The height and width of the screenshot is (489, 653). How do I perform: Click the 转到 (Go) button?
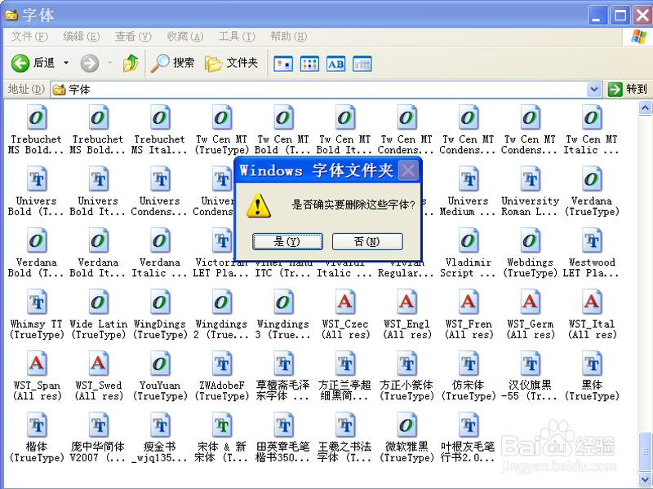[x=628, y=89]
